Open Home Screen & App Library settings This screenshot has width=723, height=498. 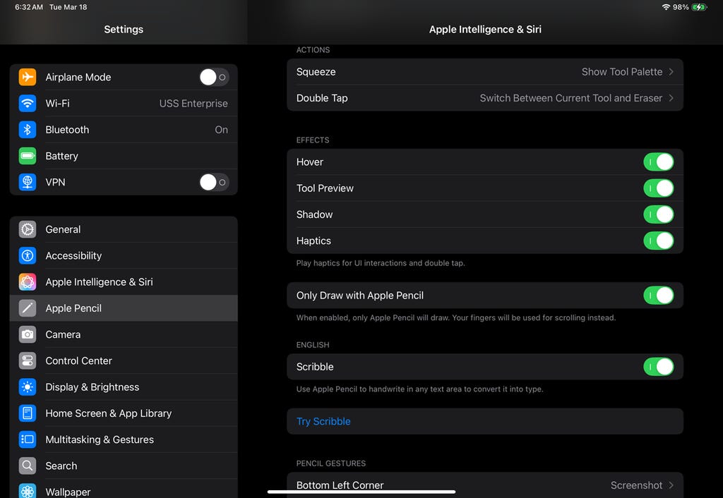(x=124, y=413)
